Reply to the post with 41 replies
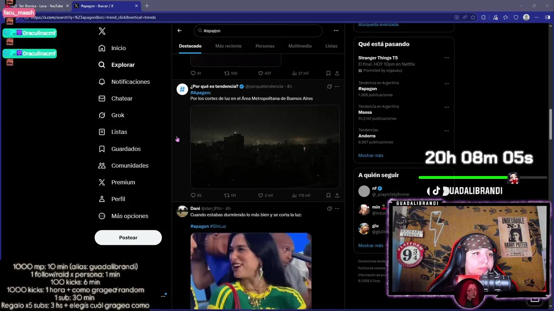 (x=196, y=73)
